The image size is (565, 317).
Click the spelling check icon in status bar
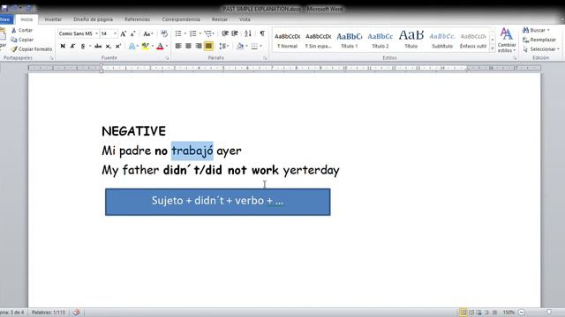pyautogui.click(x=77, y=313)
